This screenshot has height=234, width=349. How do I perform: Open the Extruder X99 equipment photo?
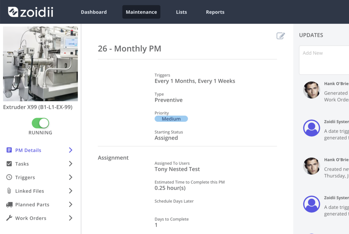tap(40, 64)
